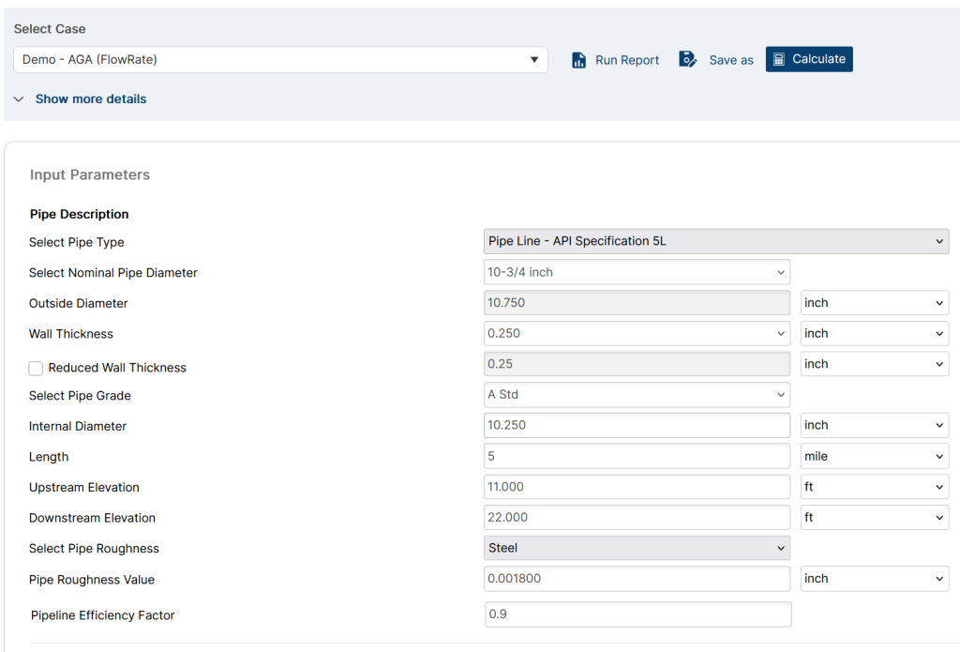Click the Pipe Roughness Value input field
This screenshot has height=652, width=960.
pos(637,579)
